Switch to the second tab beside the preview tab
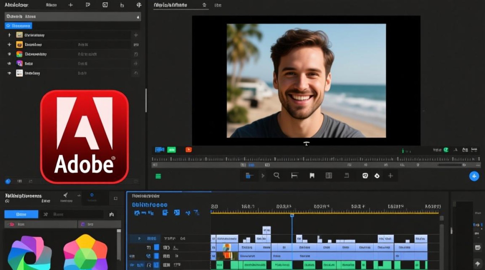 pyautogui.click(x=218, y=5)
